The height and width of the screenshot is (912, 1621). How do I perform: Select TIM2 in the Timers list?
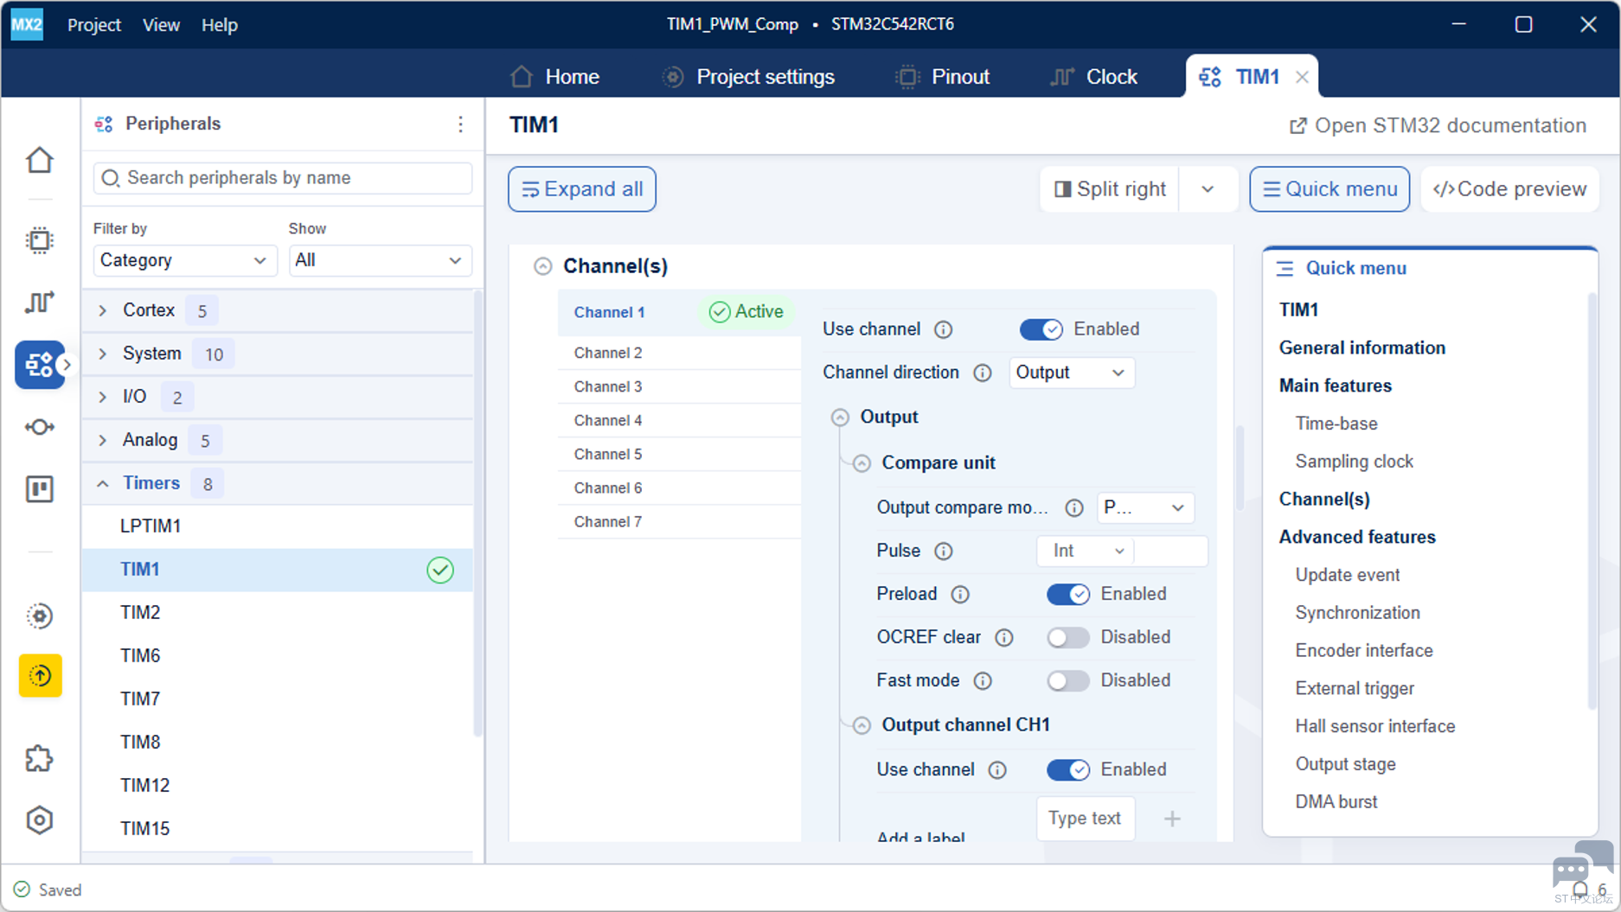[277, 613]
